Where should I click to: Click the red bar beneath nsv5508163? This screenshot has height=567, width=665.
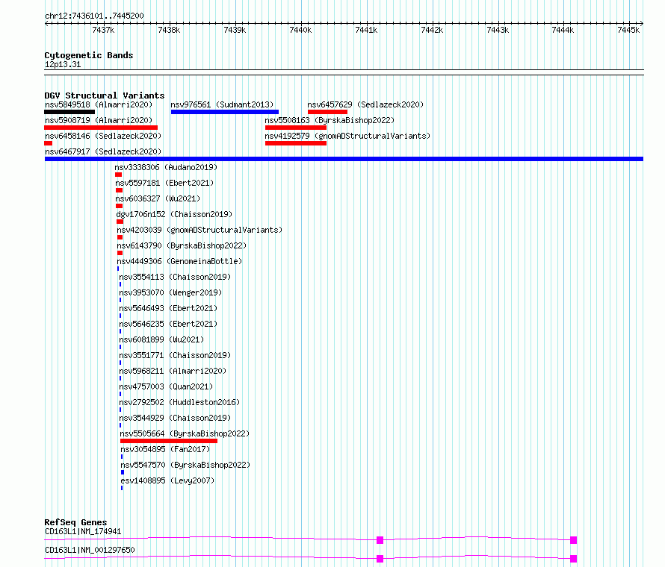[x=296, y=128]
